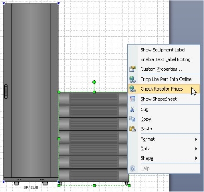Click the left-middle green selection handle
Image resolution: width=204 pixels, height=192 pixels.
coord(59,139)
